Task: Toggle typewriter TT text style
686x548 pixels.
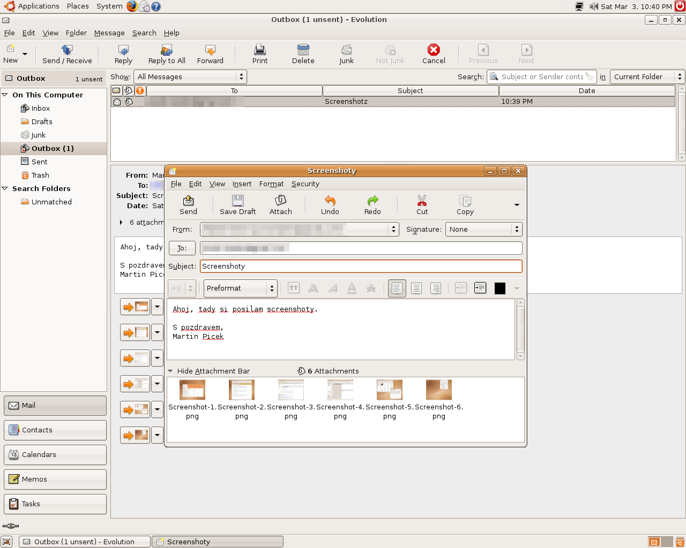Action: 294,288
